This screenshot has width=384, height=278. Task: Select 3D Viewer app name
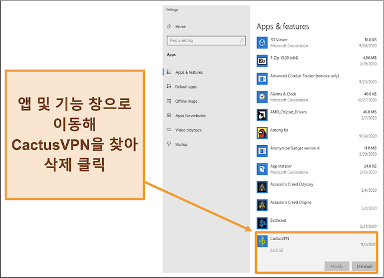[x=279, y=40]
